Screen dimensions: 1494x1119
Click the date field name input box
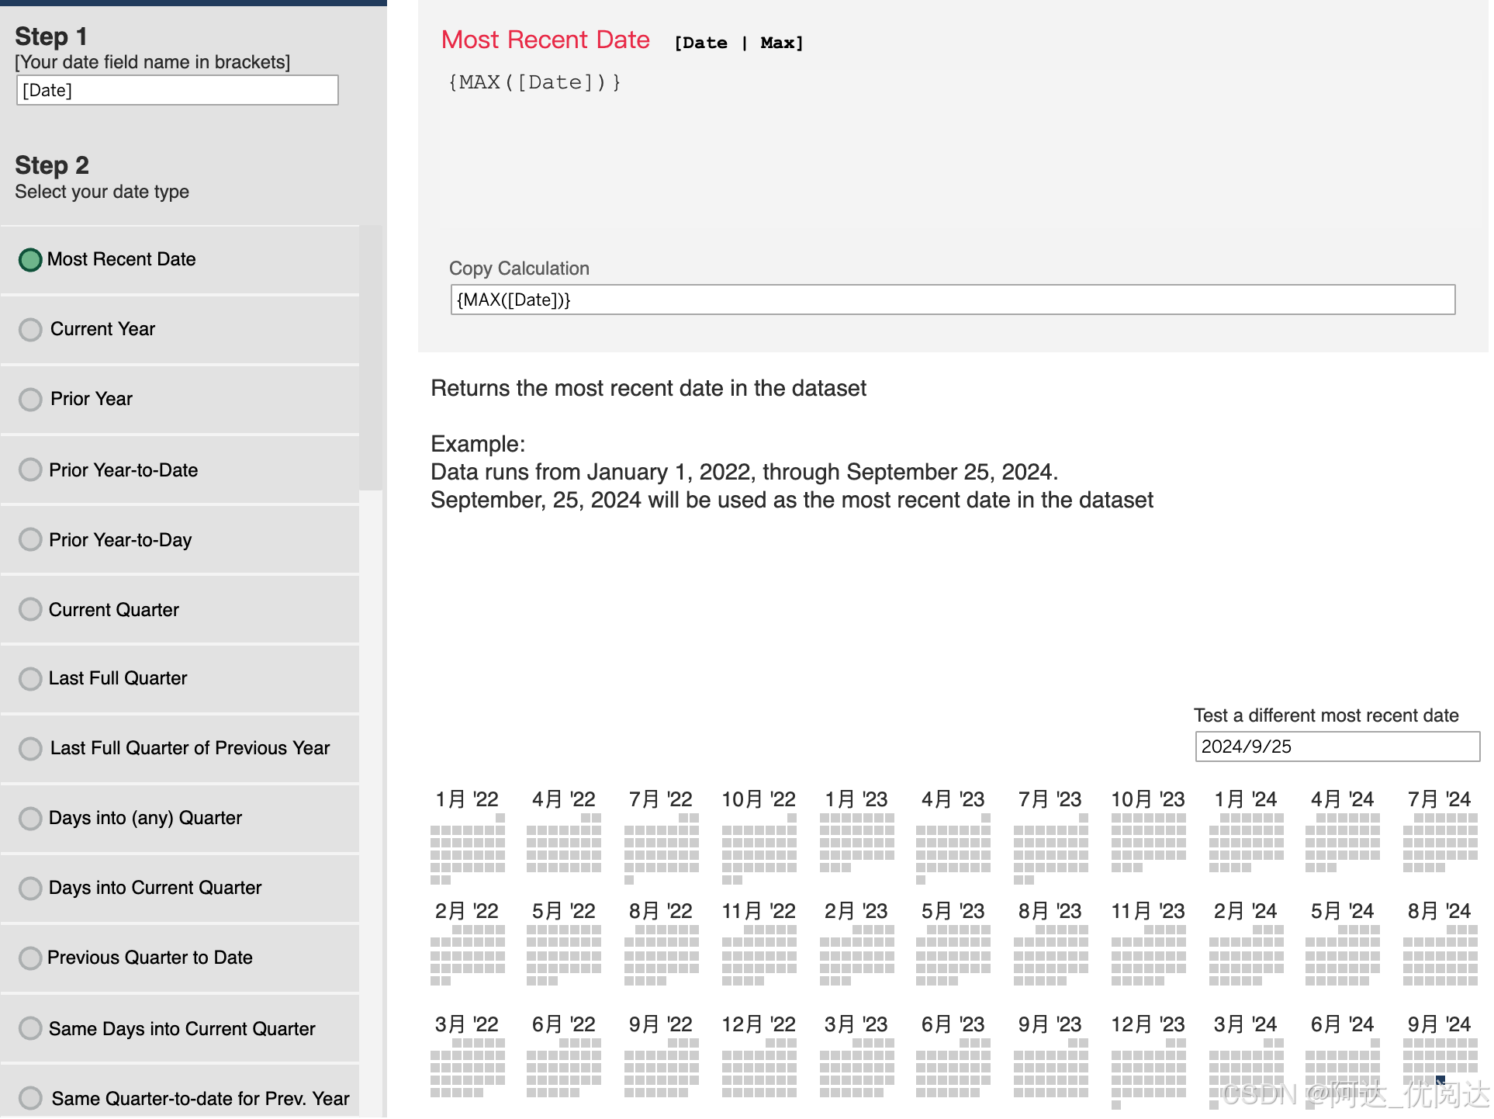[x=178, y=91]
